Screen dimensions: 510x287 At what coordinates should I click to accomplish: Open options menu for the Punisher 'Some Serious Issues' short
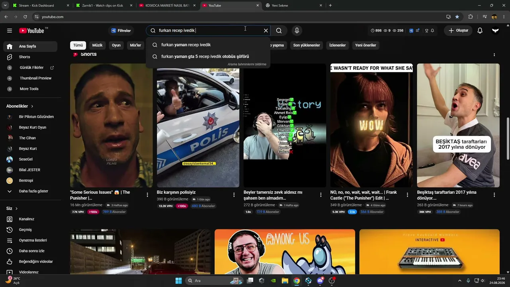147,195
